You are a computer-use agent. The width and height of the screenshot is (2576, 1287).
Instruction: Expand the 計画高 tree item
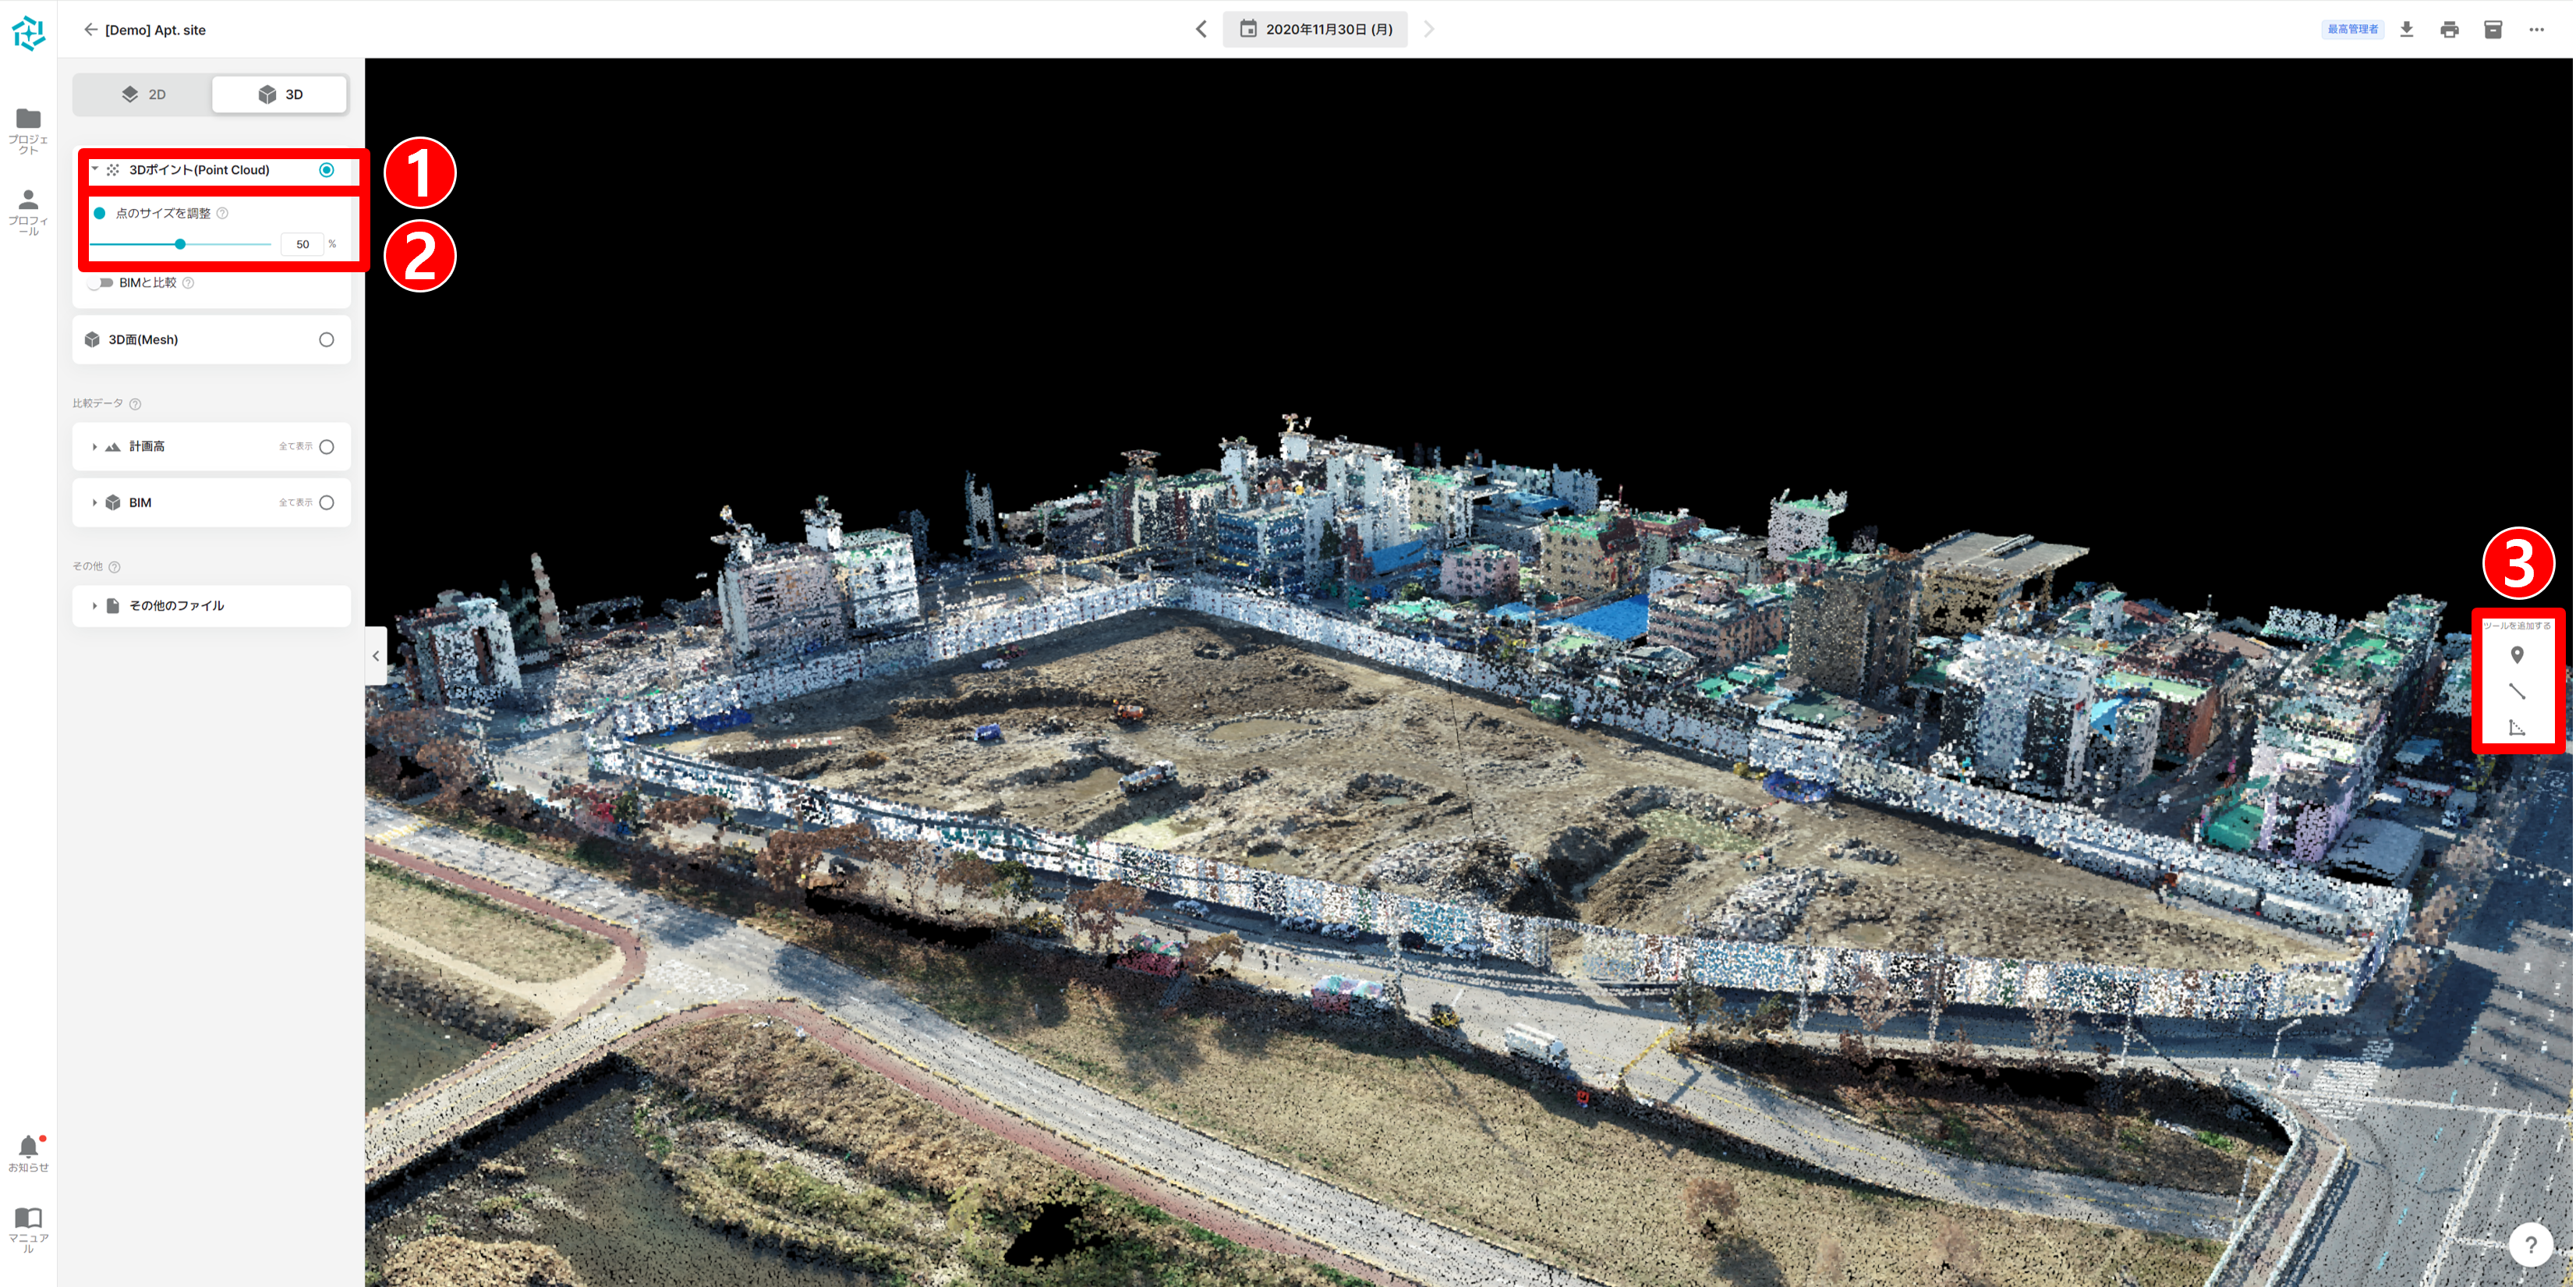click(95, 448)
